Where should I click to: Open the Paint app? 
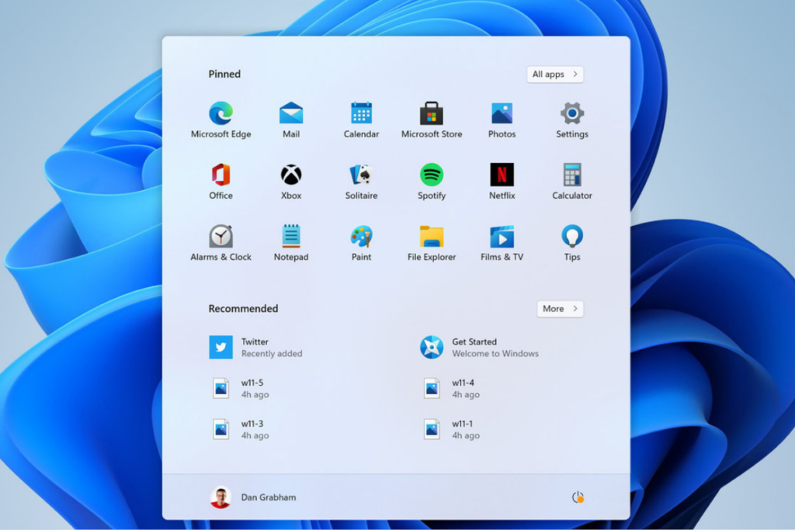(361, 243)
